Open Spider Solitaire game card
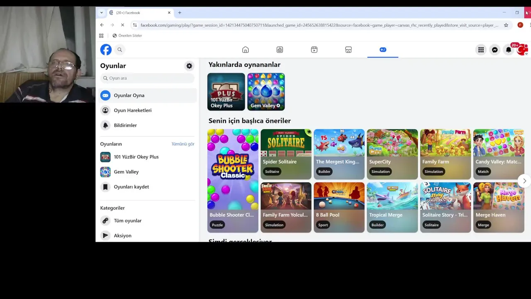The image size is (531, 299). (x=286, y=154)
